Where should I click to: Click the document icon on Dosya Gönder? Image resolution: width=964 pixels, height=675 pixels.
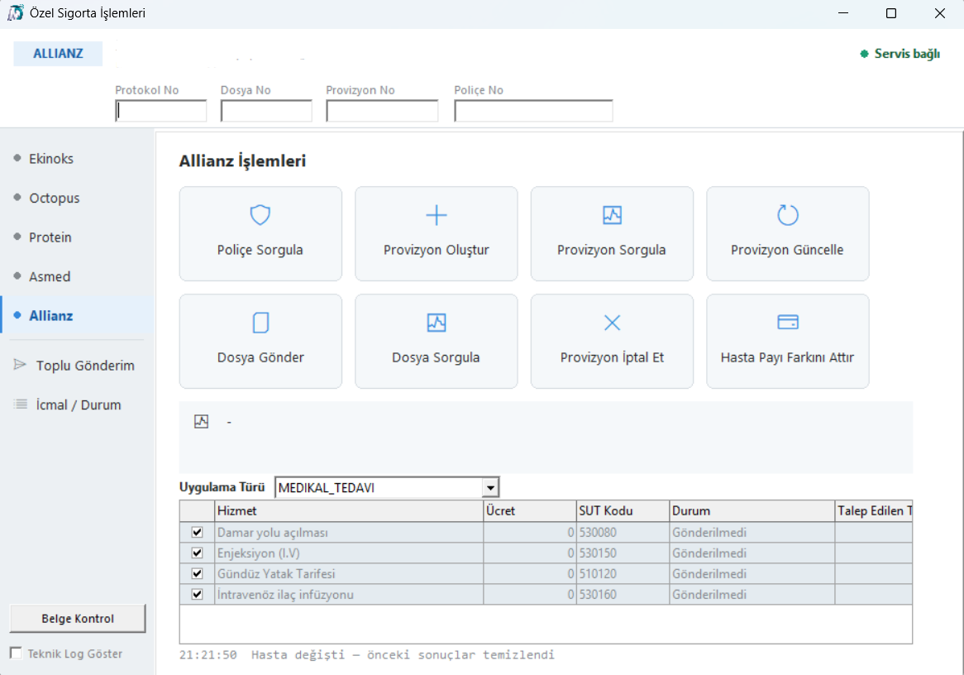(x=260, y=323)
